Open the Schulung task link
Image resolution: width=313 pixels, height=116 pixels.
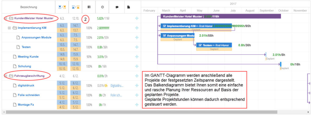click(24, 66)
